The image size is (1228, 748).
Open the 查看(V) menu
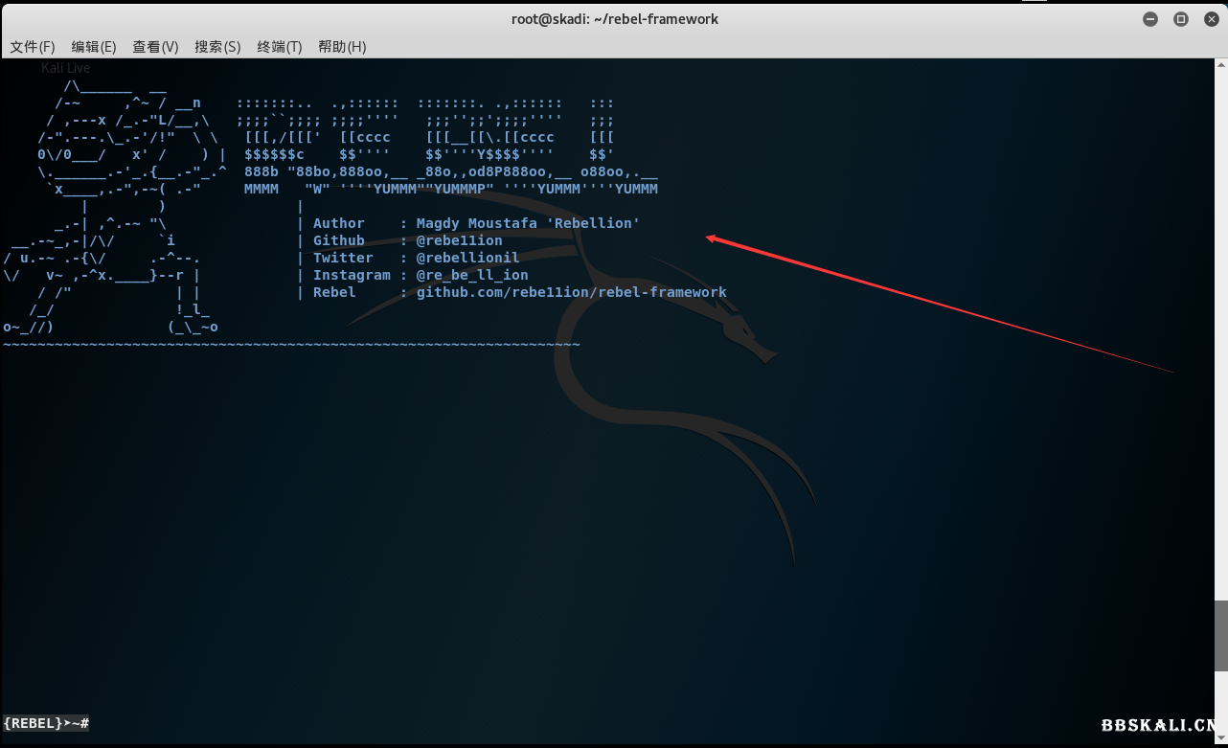tap(155, 47)
